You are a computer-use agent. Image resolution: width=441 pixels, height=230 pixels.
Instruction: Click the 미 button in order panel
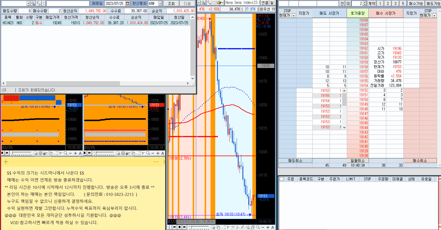pos(348,4)
